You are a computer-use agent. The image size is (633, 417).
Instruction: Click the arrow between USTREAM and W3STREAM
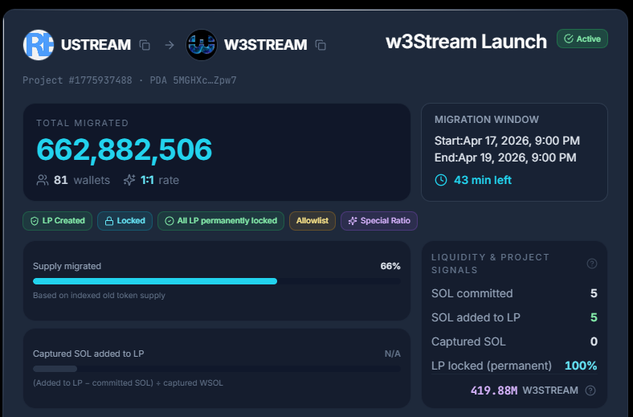coord(169,45)
